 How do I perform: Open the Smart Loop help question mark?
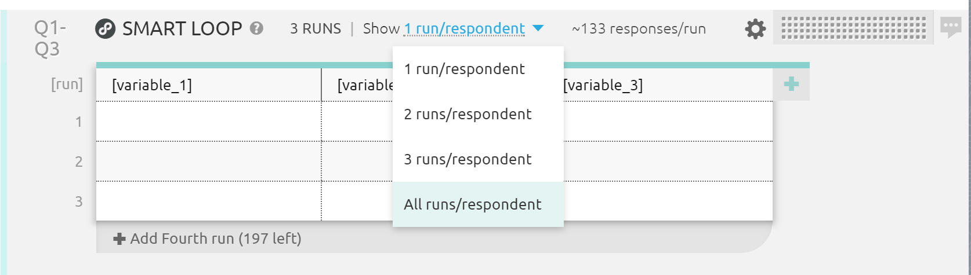pyautogui.click(x=256, y=28)
